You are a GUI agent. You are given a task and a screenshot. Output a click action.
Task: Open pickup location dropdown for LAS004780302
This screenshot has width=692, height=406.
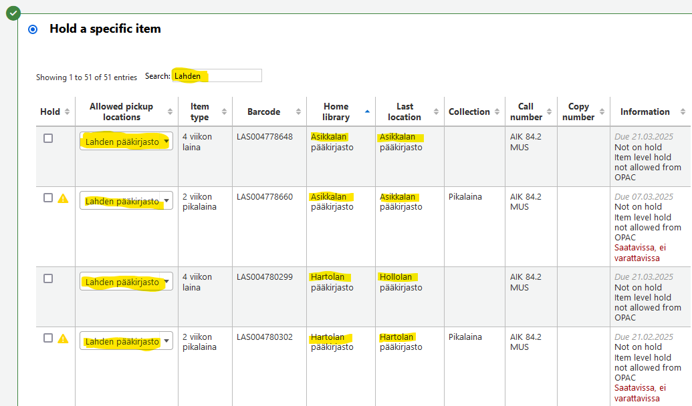[x=126, y=341]
